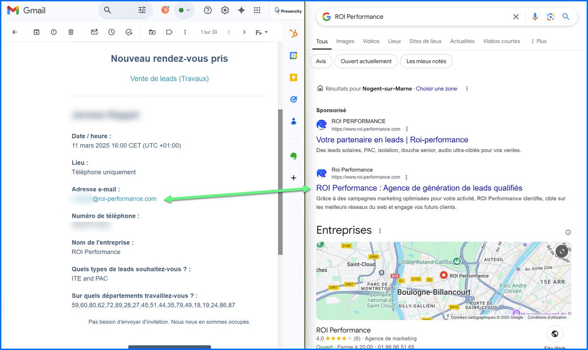Start voice search with microphone icon
The width and height of the screenshot is (588, 350).
(535, 17)
